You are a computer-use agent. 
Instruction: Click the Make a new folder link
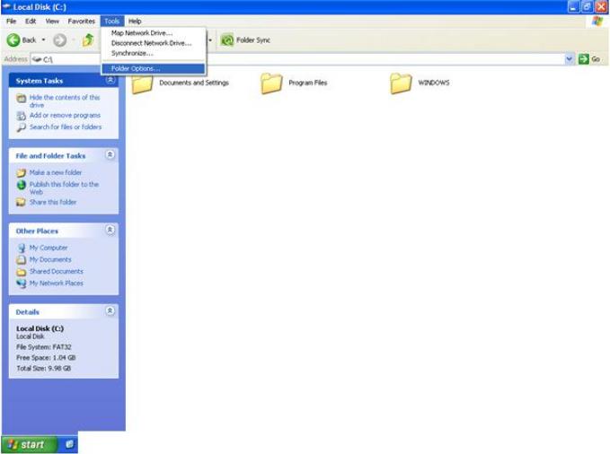(x=56, y=172)
